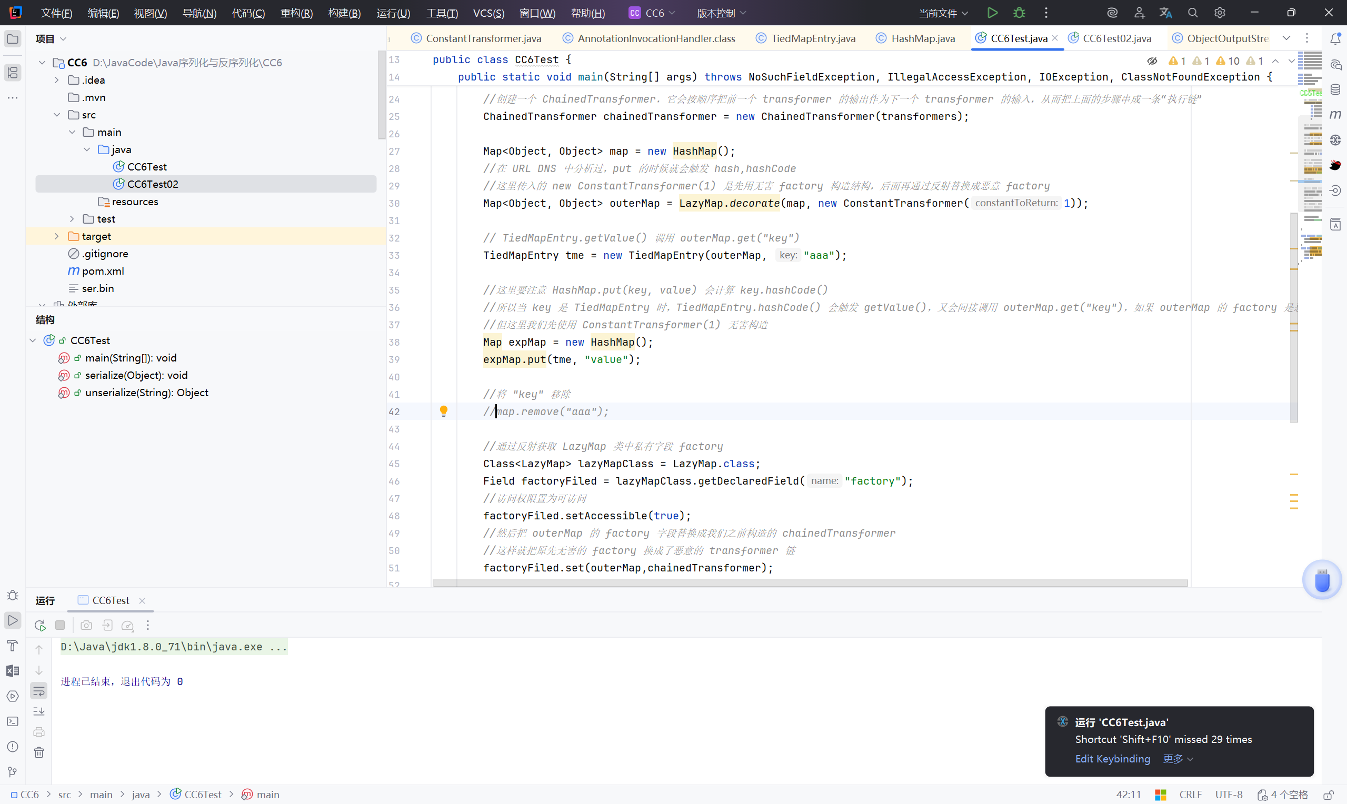Click the editor horizontal scrollbar
The image size is (1347, 804).
click(x=810, y=583)
